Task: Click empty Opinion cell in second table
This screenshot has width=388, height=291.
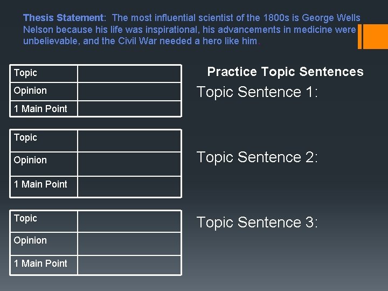Action: coord(129,164)
